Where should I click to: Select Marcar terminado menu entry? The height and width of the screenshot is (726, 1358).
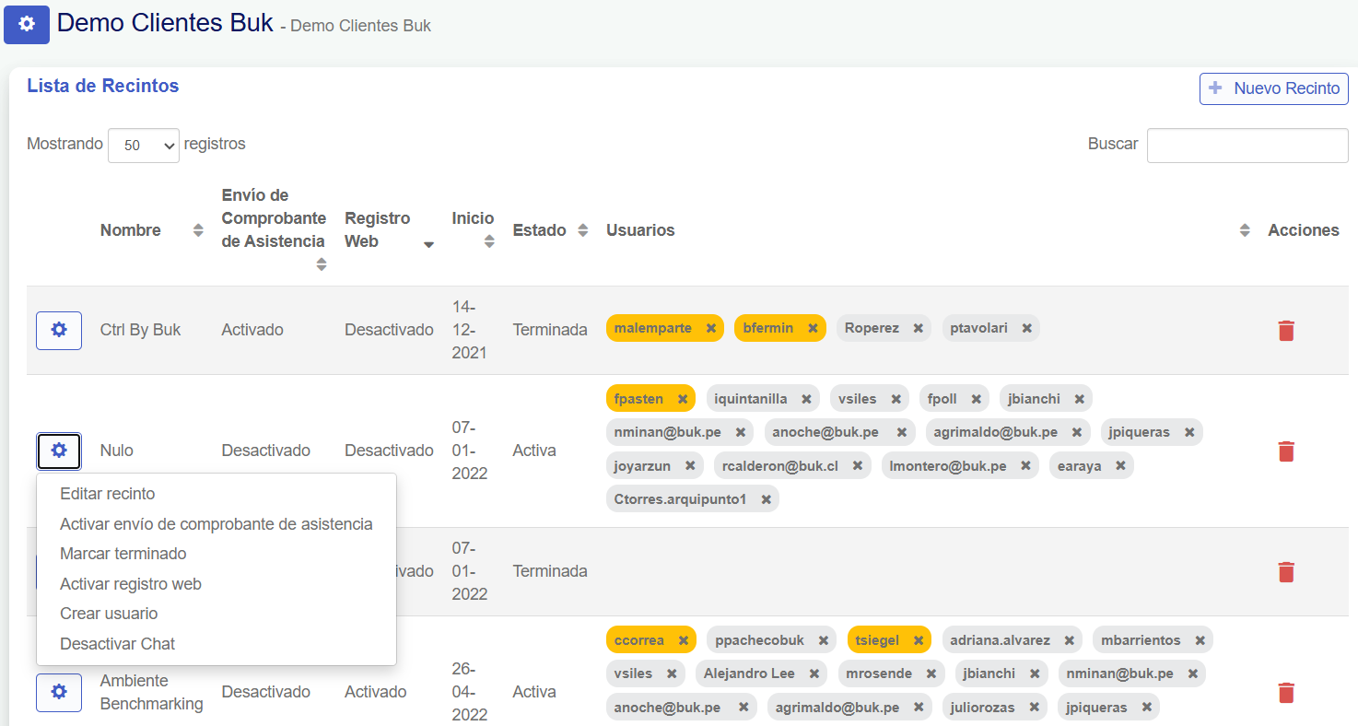click(x=123, y=554)
